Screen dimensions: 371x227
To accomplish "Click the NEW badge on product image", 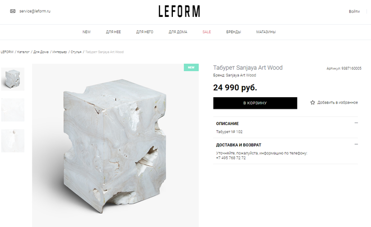I will pyautogui.click(x=191, y=68).
